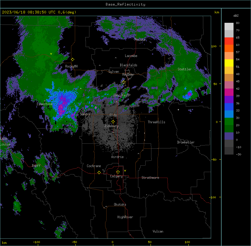Click the white plus marker north of Drumheller
Image resolution: width=251 pixels, height=246 pixels.
coord(178,110)
